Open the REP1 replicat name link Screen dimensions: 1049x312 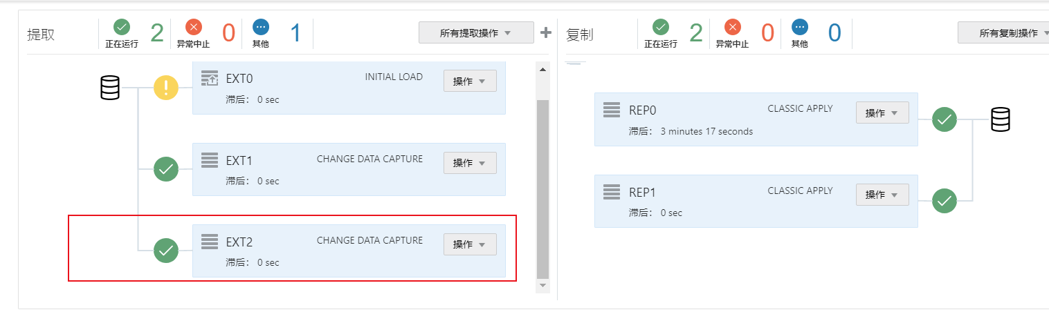coord(642,193)
